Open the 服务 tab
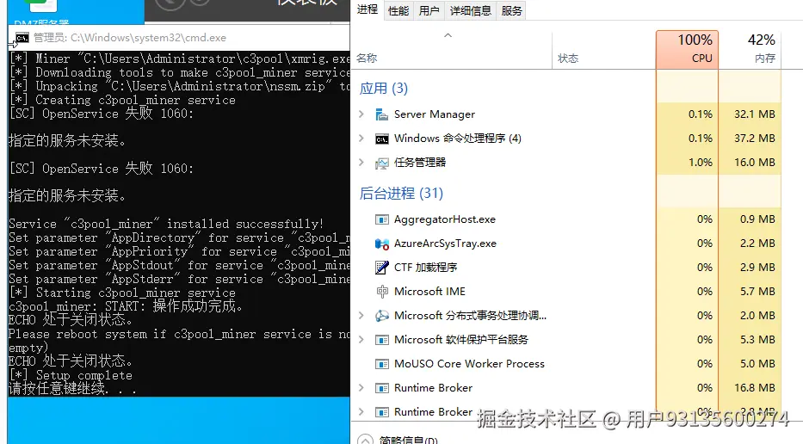 click(x=511, y=10)
